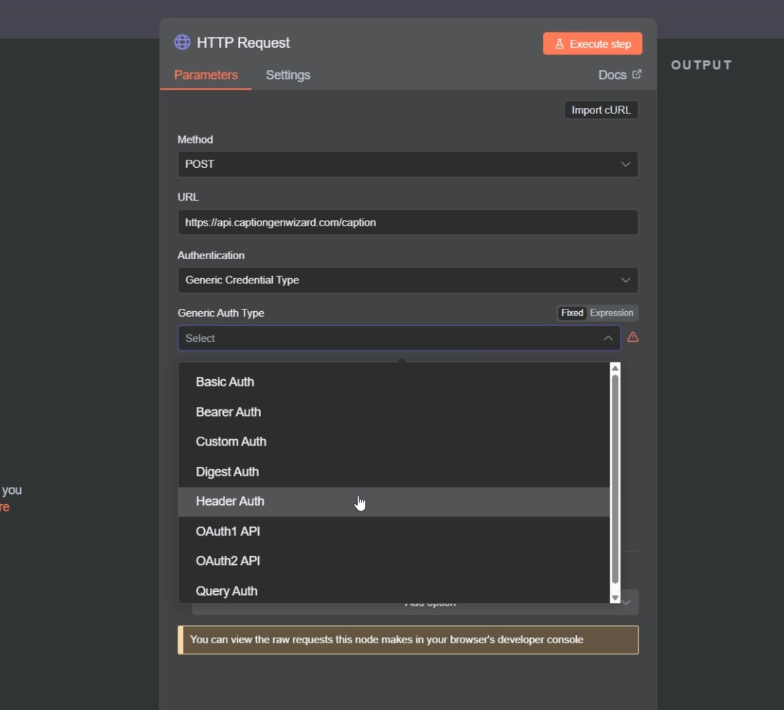The height and width of the screenshot is (710, 784).
Task: Switch to the Parameters tab
Action: 206,75
